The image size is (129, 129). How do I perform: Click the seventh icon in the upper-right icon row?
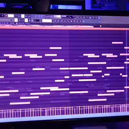[x=96, y=17]
